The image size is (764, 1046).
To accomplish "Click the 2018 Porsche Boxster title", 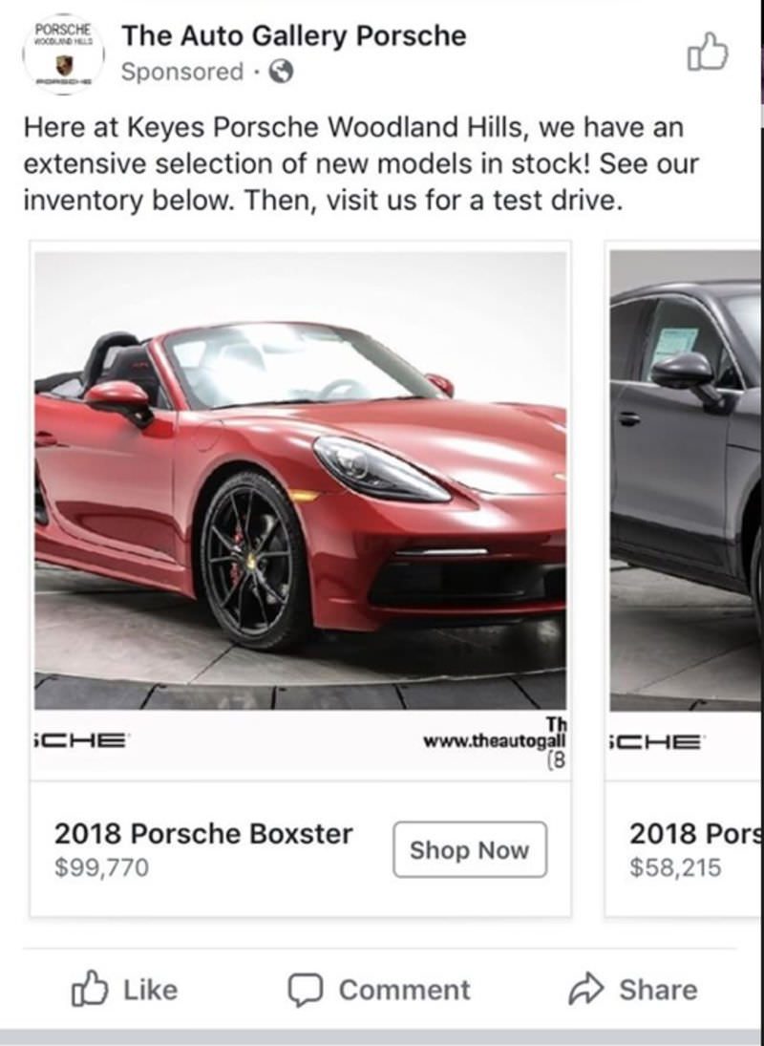I will coord(203,834).
